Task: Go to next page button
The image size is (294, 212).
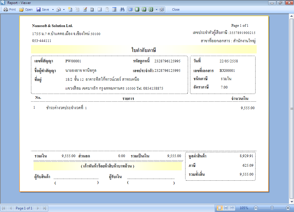Action: [38, 208]
